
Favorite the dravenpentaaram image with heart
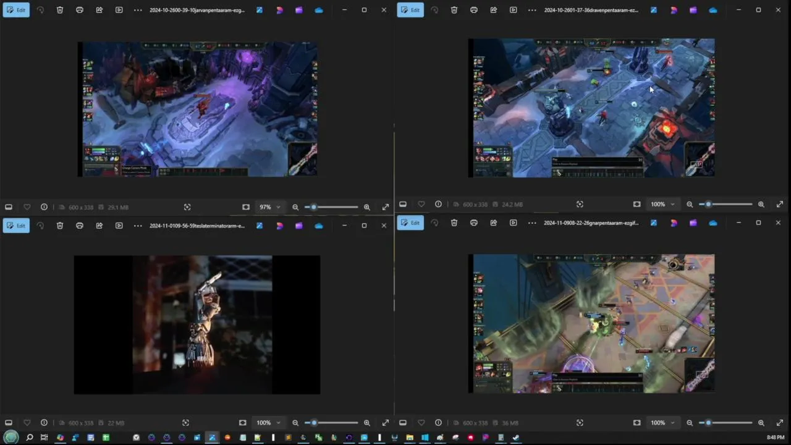click(421, 204)
